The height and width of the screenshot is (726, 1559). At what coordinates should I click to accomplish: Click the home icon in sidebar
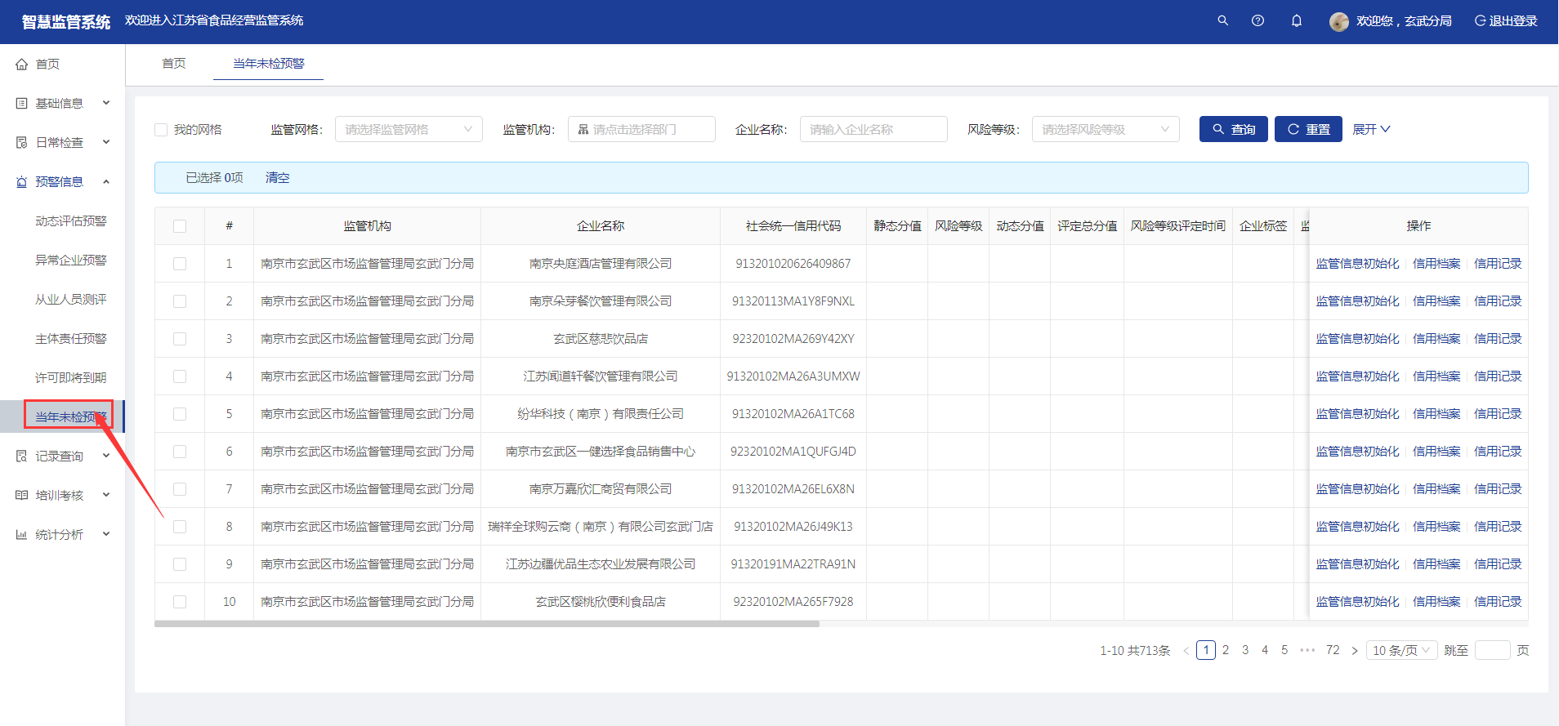pos(22,65)
